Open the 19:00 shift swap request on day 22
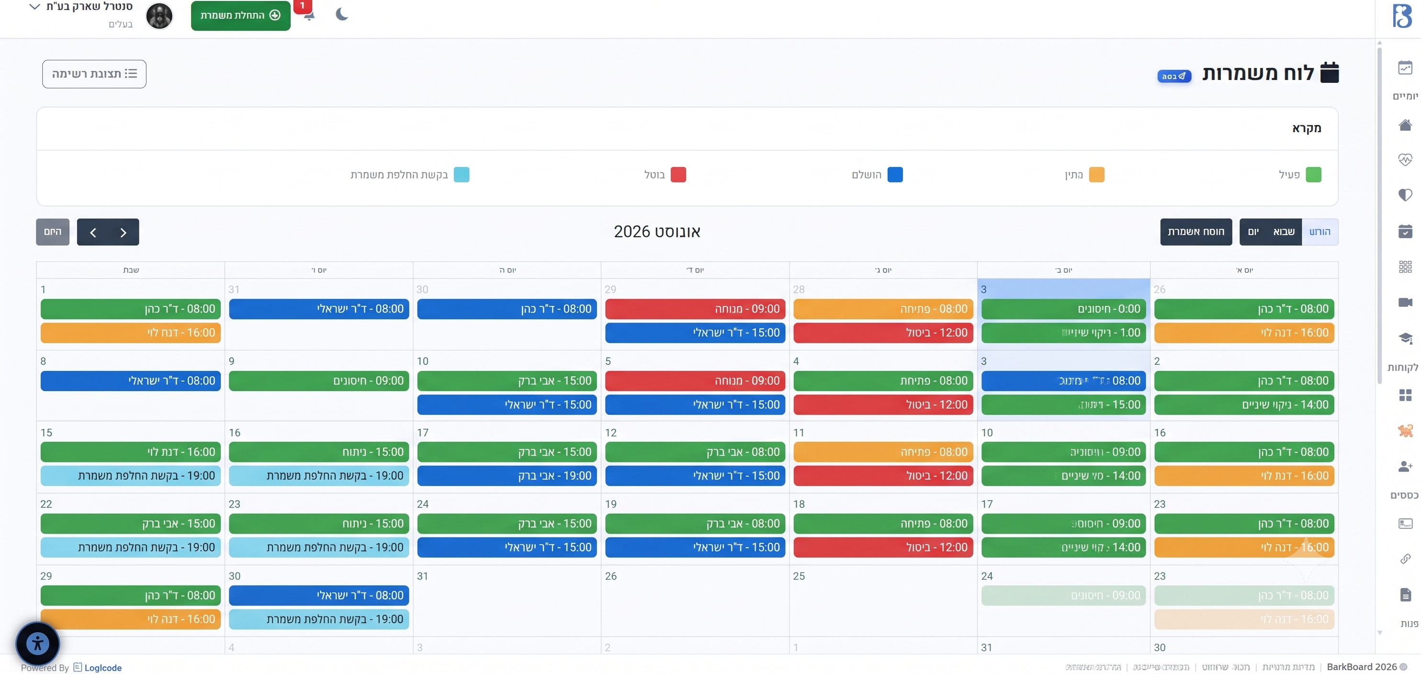This screenshot has width=1421, height=674. (x=130, y=547)
